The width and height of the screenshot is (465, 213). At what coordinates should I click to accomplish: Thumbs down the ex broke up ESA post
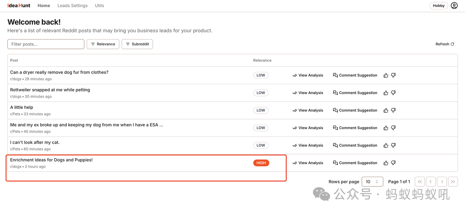coord(393,128)
